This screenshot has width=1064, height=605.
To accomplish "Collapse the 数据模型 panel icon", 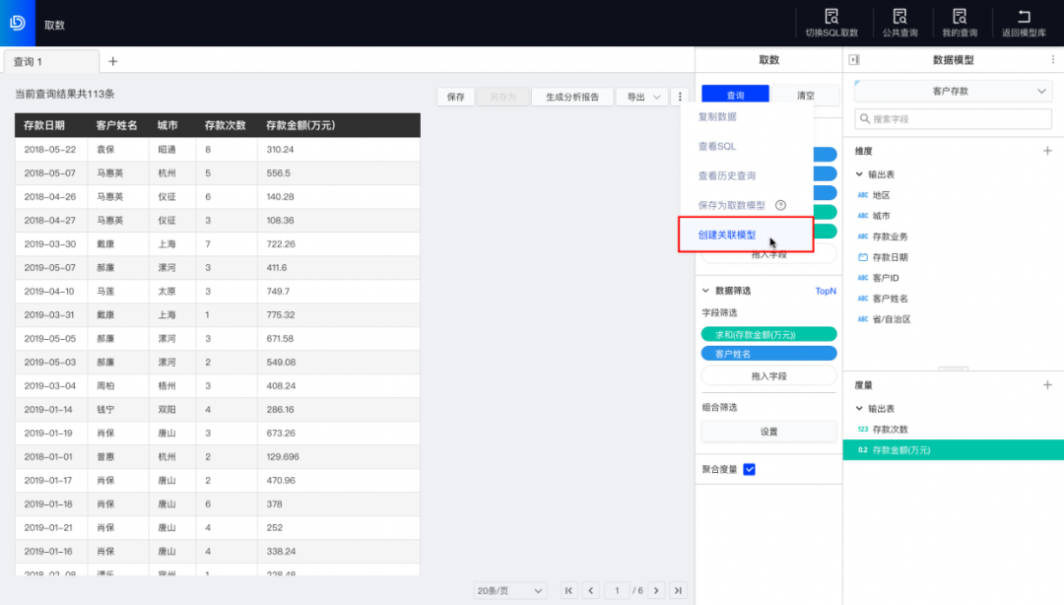I will tap(854, 60).
